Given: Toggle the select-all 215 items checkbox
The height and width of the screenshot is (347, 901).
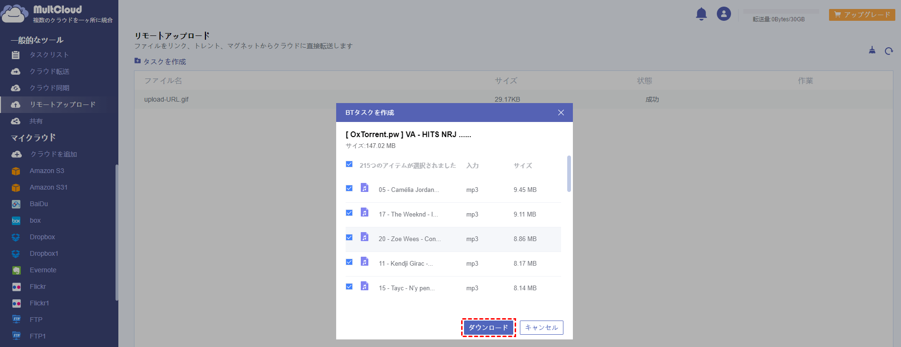Looking at the screenshot, I should 349,164.
